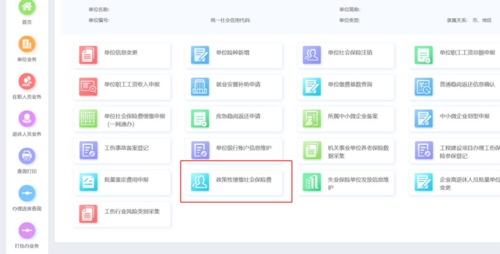
Task: Click the 统一社会信用代码 field label
Action: tap(231, 20)
